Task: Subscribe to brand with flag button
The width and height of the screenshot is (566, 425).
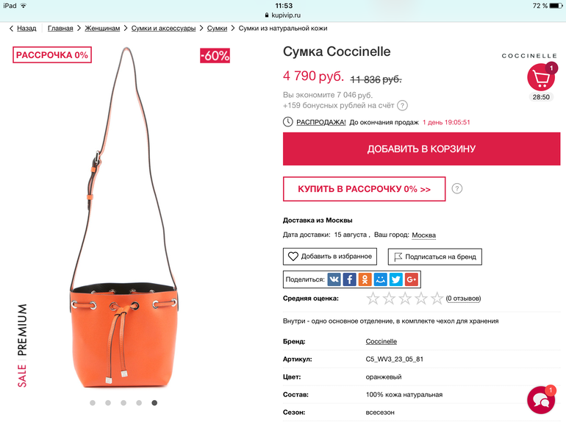Action: point(434,257)
